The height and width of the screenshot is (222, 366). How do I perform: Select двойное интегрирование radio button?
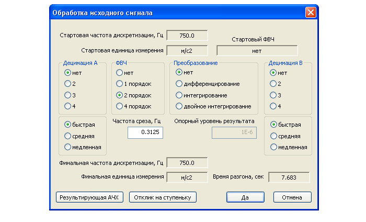(x=179, y=106)
